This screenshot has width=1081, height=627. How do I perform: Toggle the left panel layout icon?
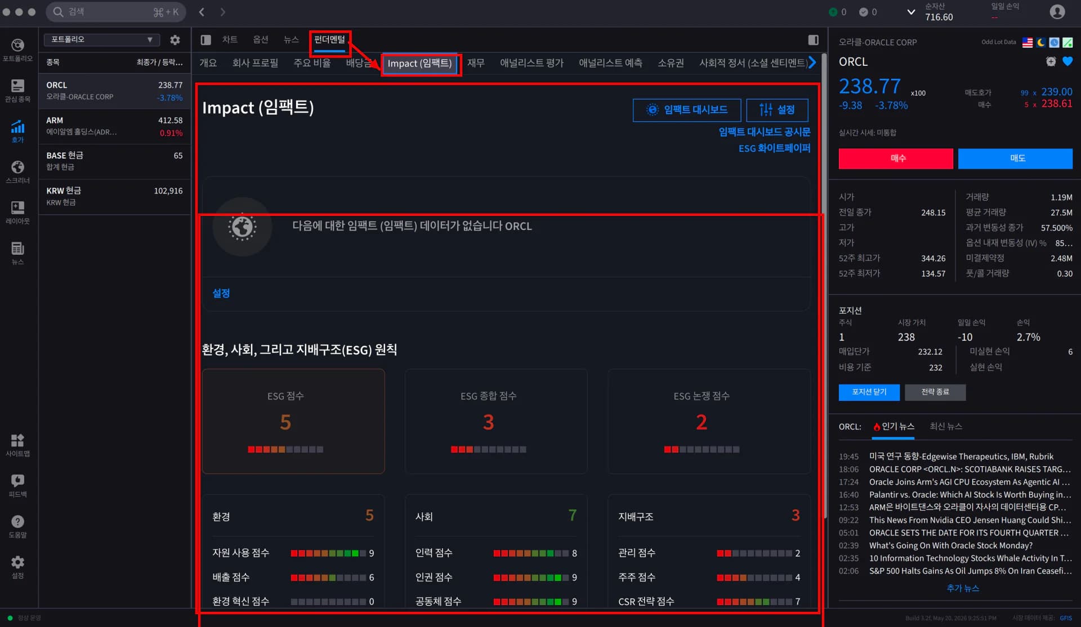[206, 40]
